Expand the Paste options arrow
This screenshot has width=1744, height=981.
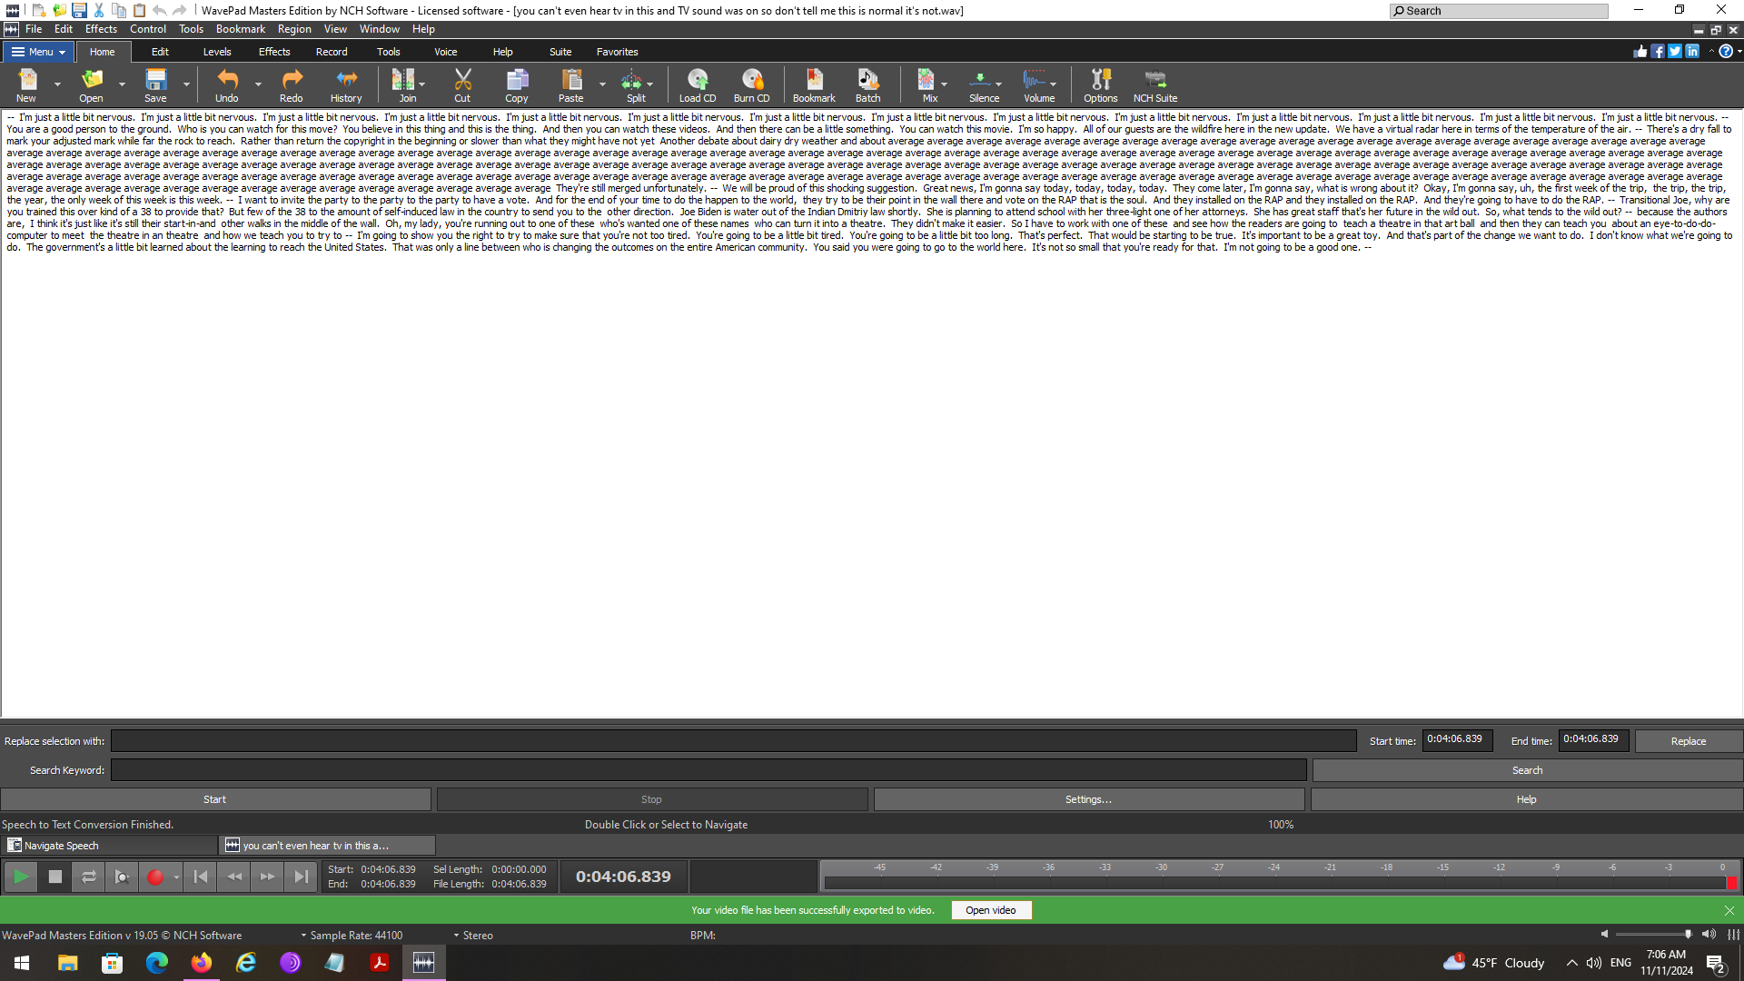(602, 84)
